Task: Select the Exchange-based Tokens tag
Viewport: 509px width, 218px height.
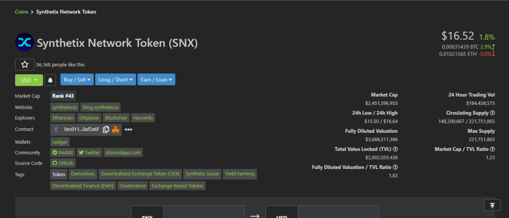Action: tap(177, 186)
